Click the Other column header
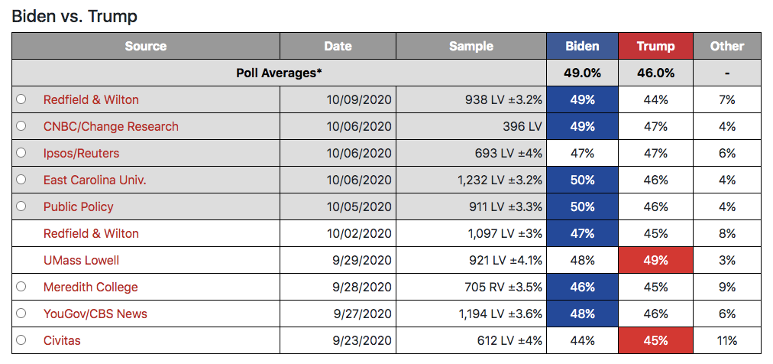 tap(727, 46)
